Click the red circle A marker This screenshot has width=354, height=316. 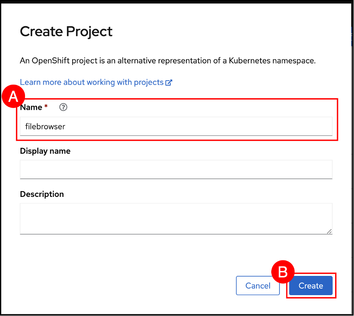coord(13,97)
